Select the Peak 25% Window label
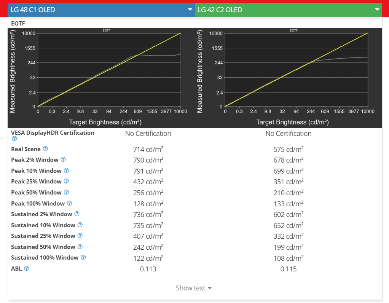 (36, 182)
